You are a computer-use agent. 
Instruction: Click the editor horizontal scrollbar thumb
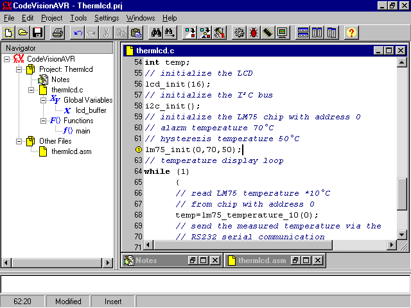243,245
